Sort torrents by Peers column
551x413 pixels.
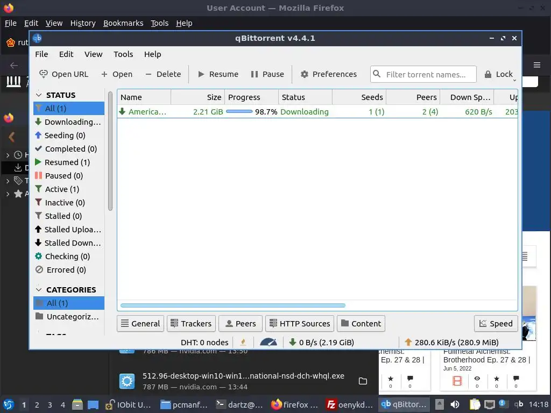tap(413, 97)
